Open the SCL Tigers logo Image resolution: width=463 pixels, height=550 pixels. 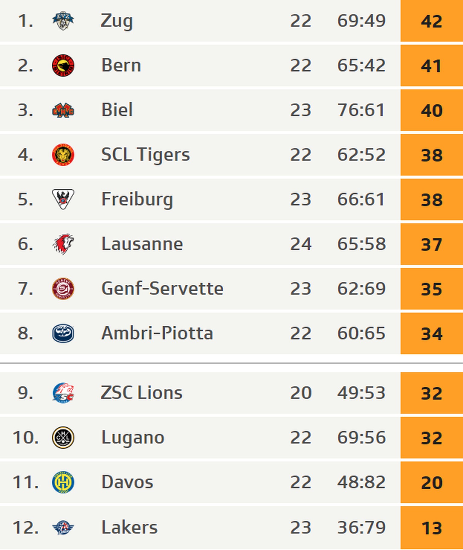[x=63, y=155]
